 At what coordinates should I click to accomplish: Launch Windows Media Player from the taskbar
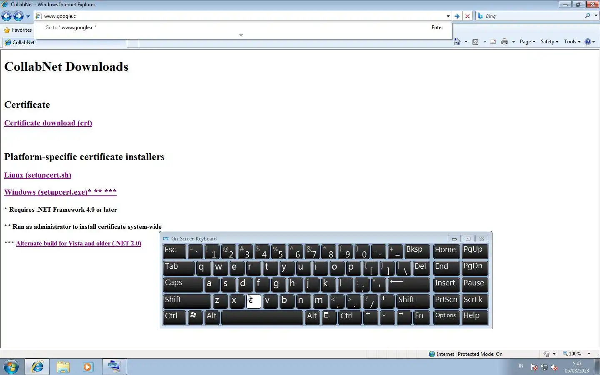coord(88,367)
